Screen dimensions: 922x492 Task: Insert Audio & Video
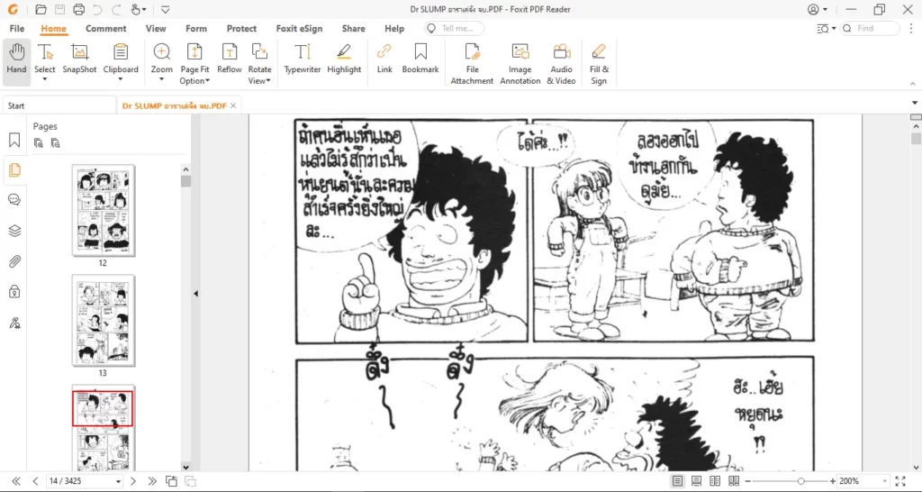562,64
